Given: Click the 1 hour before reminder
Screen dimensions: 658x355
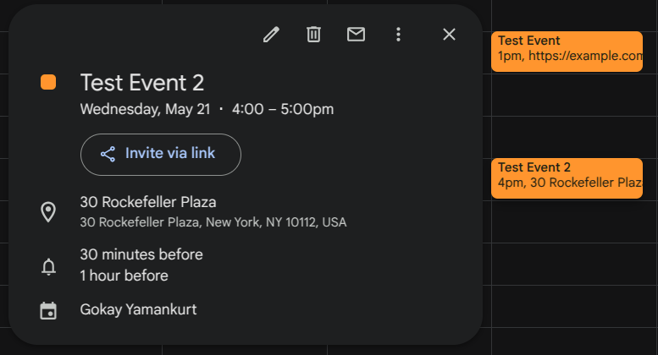Looking at the screenshot, I should click(x=124, y=276).
